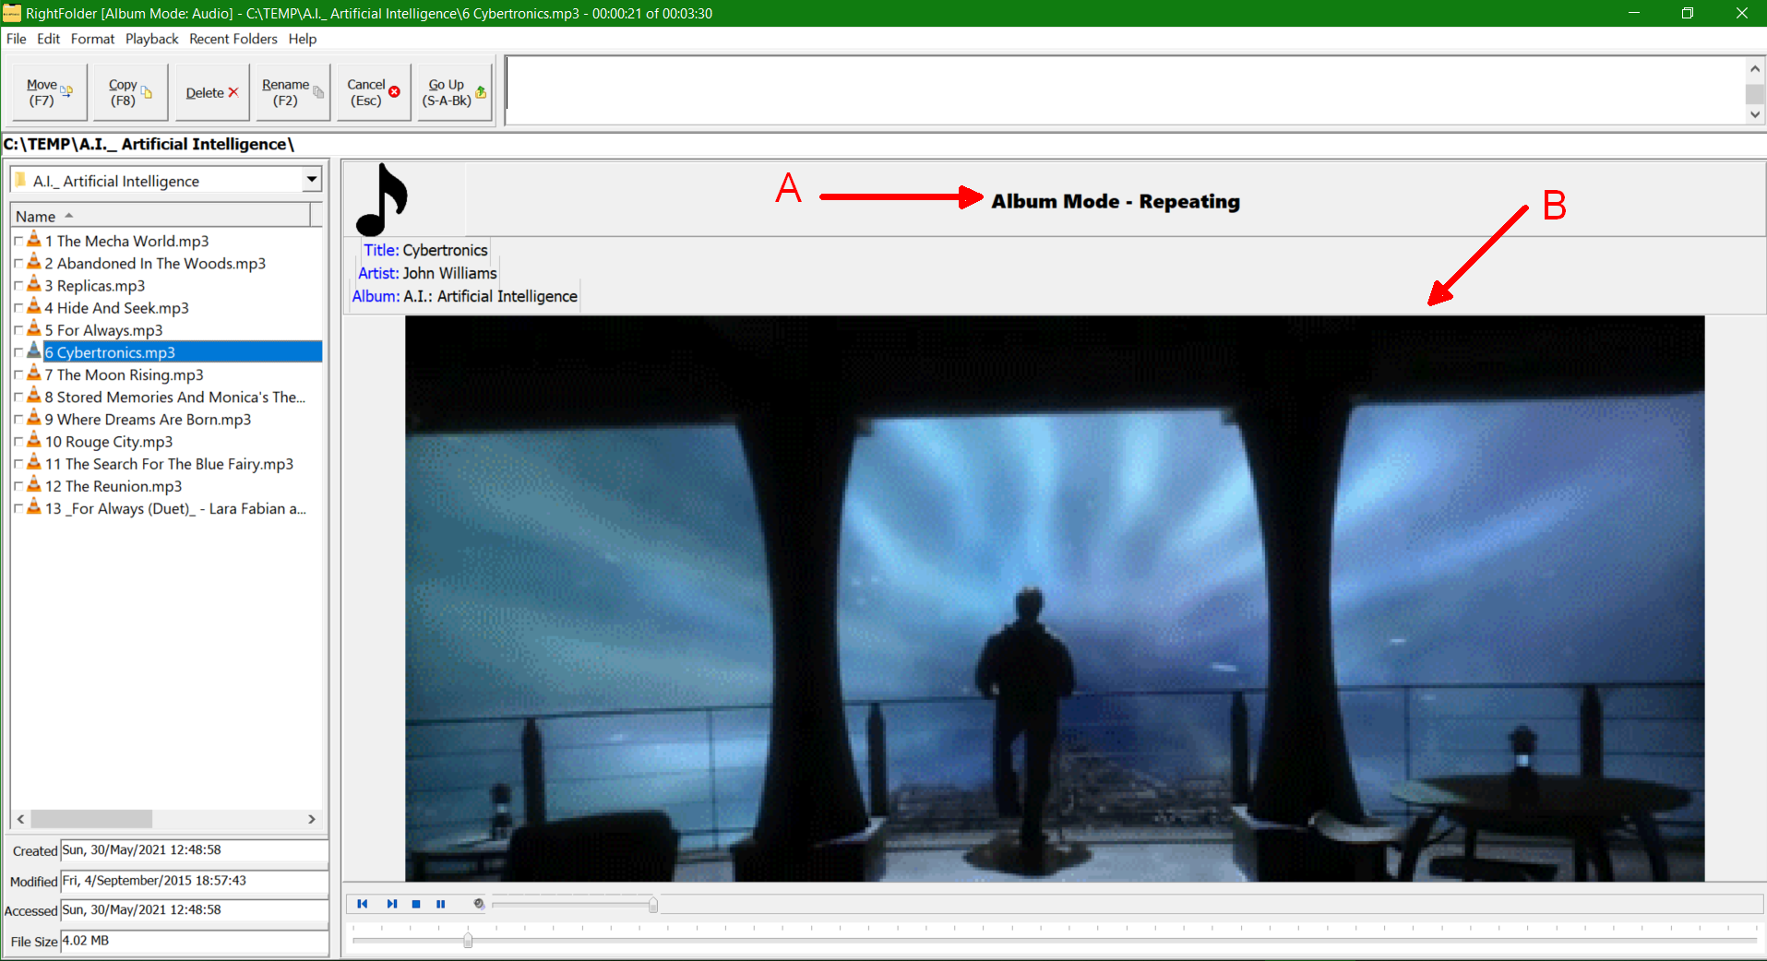Open the Edit menu
Viewport: 1767px width, 961px height.
coord(48,39)
